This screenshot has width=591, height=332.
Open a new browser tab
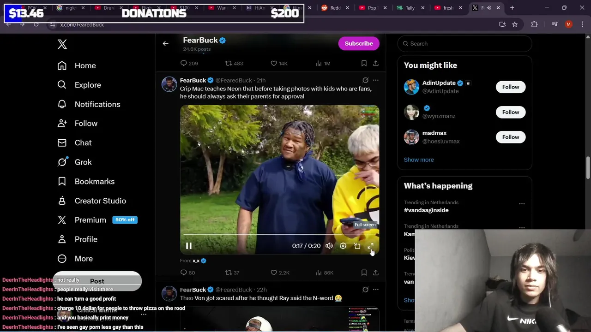pyautogui.click(x=512, y=8)
